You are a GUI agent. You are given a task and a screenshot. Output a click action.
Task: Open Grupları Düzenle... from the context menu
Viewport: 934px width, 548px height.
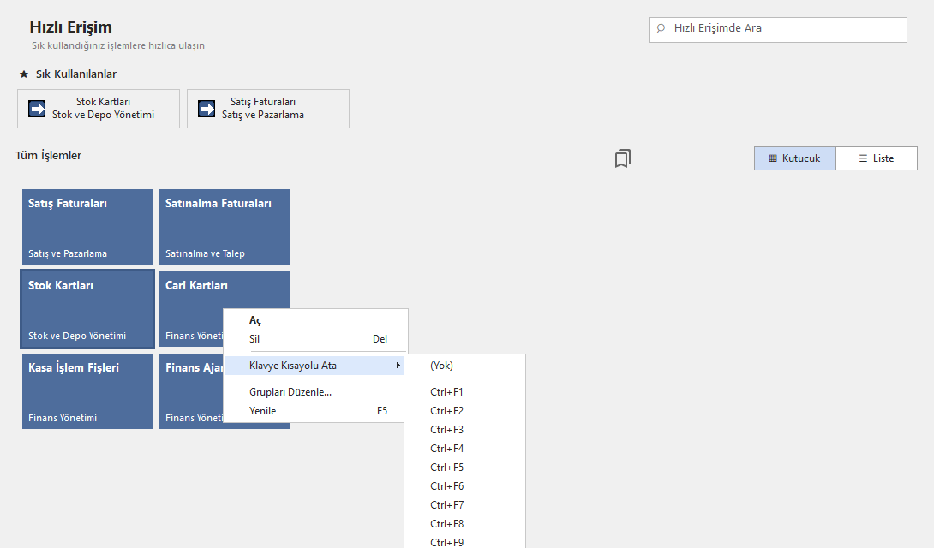(x=315, y=392)
